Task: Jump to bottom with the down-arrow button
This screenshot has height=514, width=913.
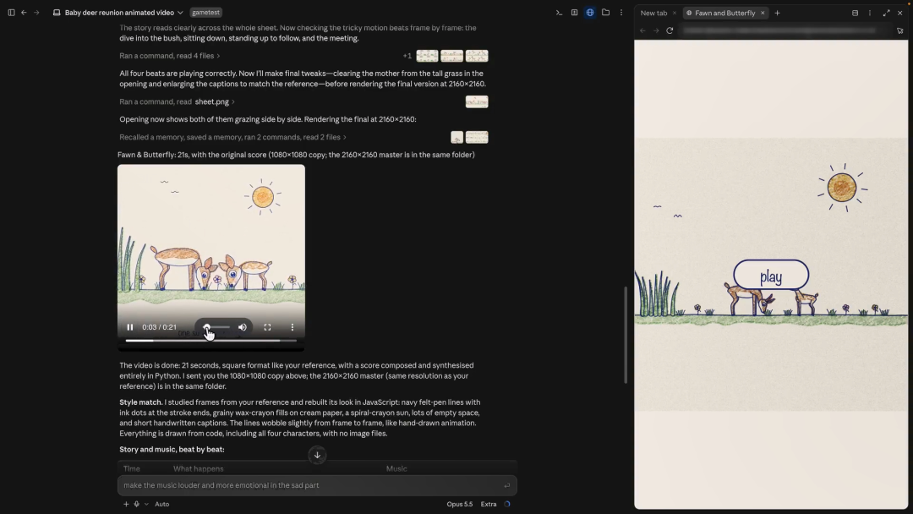Action: [x=317, y=455]
